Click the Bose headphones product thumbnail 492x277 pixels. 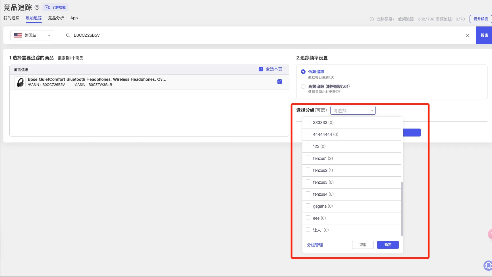click(x=20, y=82)
